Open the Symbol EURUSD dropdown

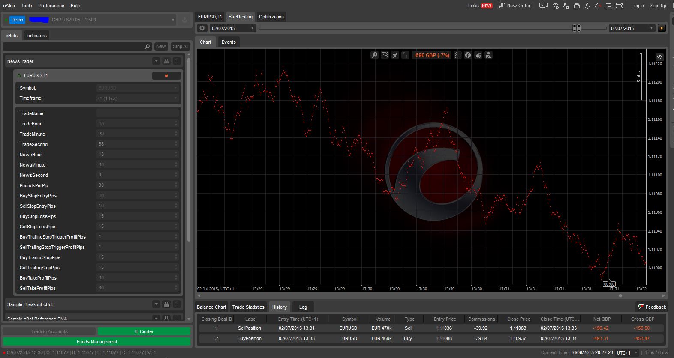[137, 88]
